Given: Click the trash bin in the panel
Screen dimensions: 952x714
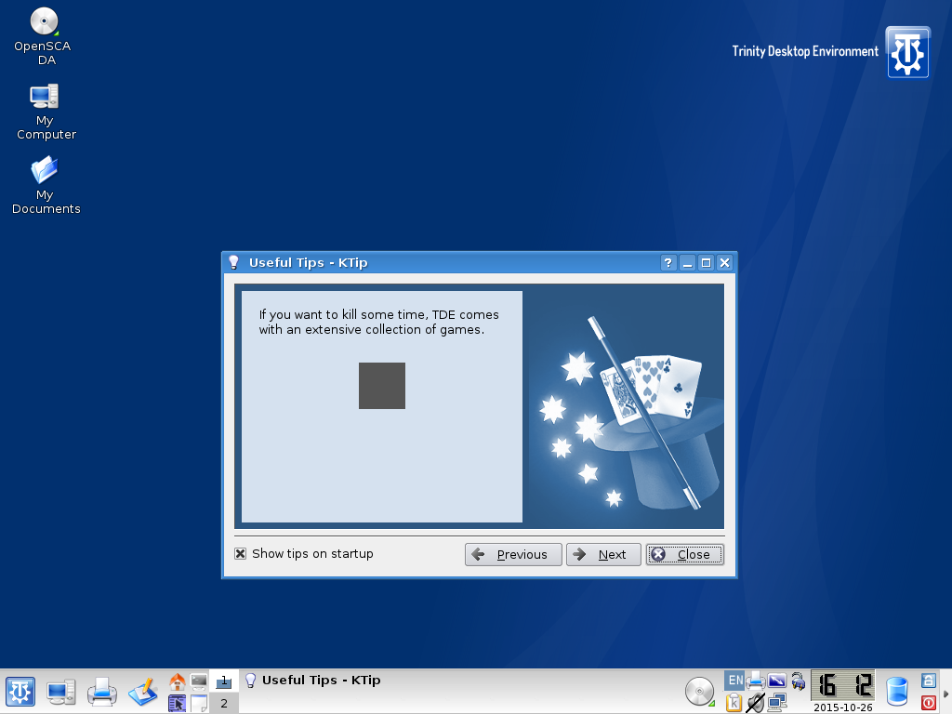Looking at the screenshot, I should (x=896, y=692).
